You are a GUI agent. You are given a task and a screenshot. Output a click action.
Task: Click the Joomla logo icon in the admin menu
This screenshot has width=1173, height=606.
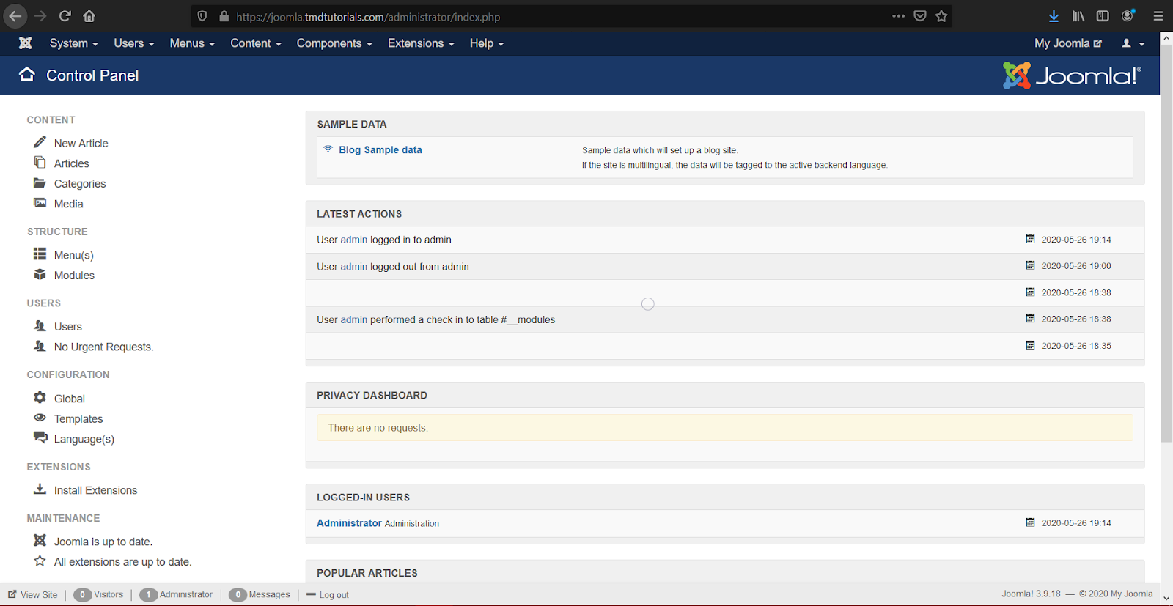coord(26,43)
